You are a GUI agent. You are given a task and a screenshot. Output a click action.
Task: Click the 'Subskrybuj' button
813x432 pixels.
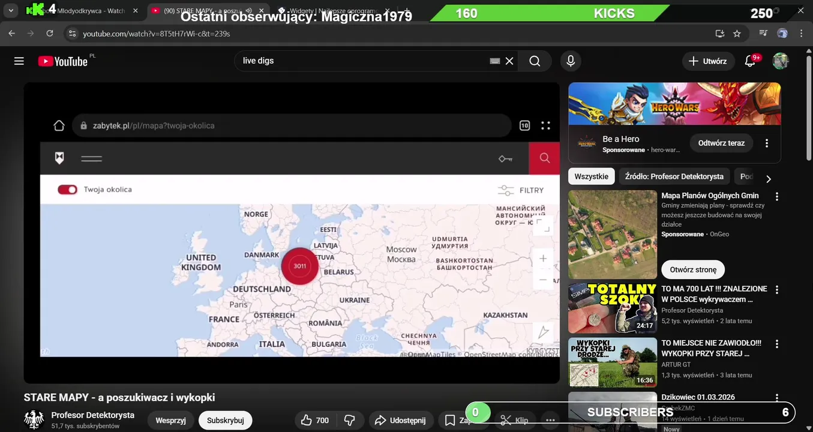pyautogui.click(x=225, y=421)
